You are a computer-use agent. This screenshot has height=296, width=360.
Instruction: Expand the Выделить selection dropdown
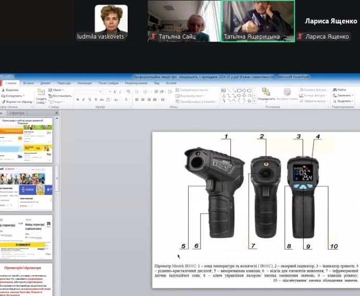point(344,101)
